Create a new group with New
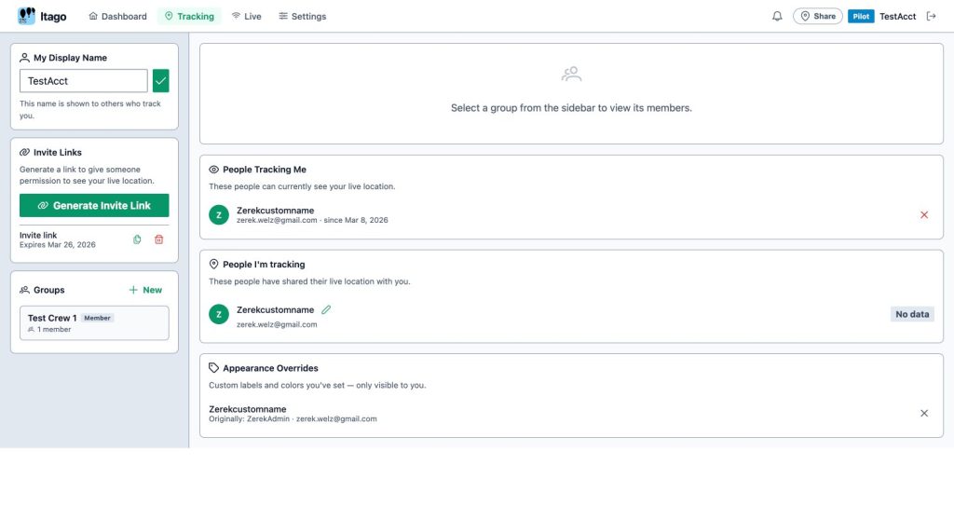The width and height of the screenshot is (954, 506). coord(145,290)
